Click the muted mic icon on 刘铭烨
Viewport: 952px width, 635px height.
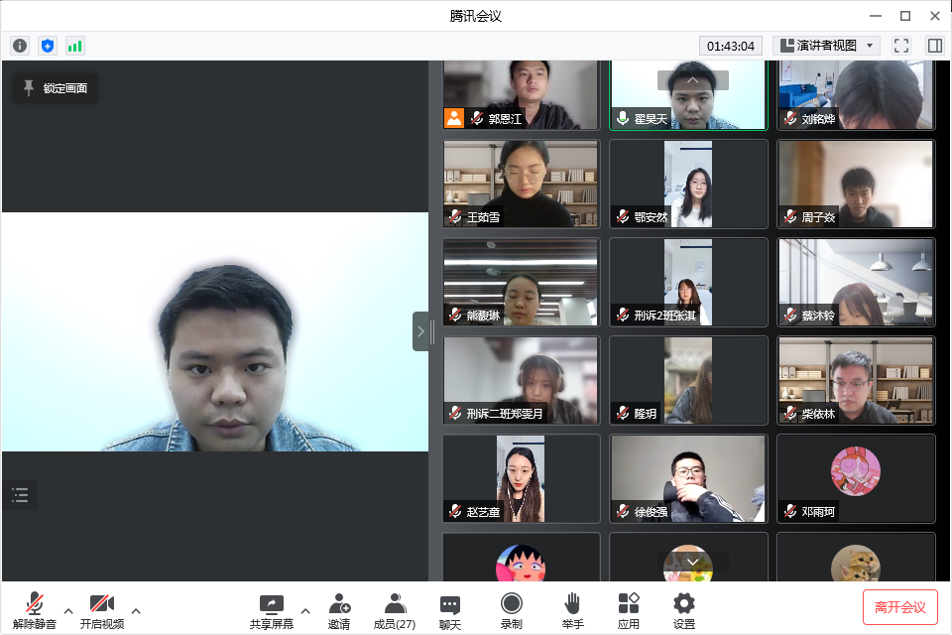click(790, 118)
